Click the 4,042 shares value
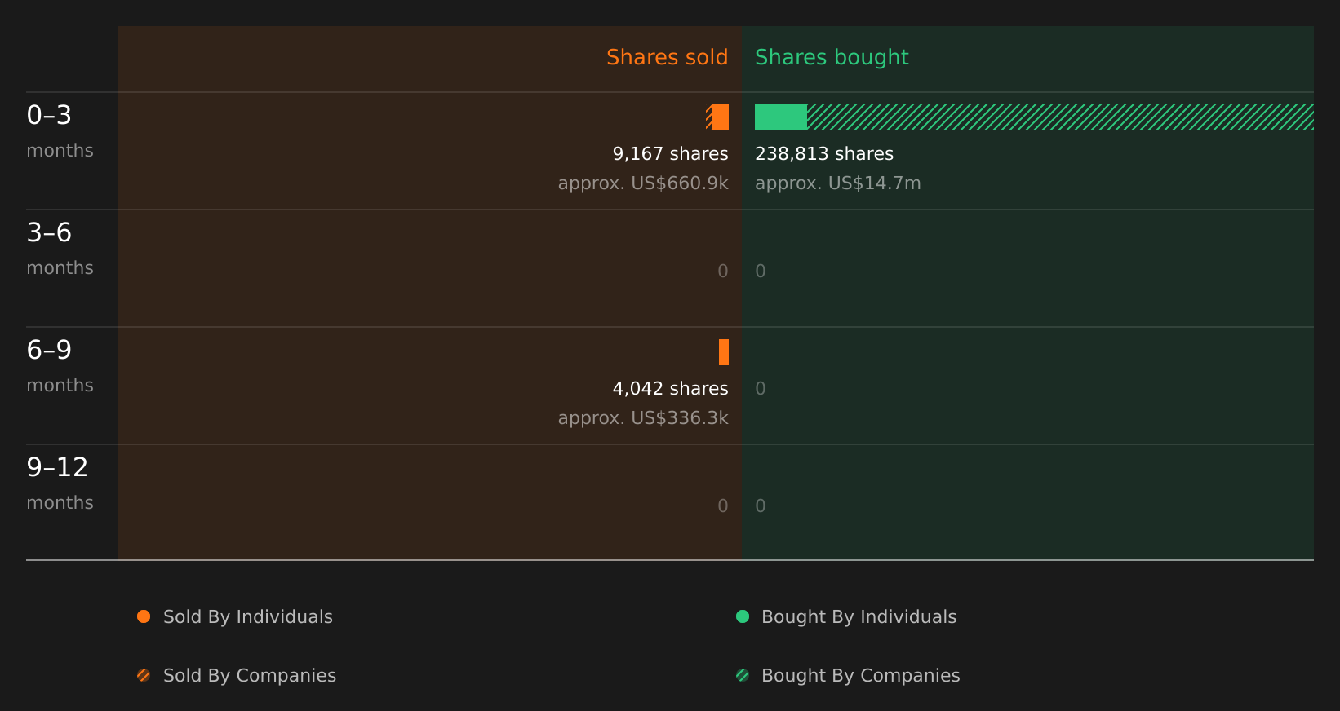The image size is (1340, 711). coord(670,389)
